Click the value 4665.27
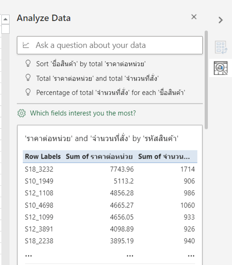The width and height of the screenshot is (232, 265). pyautogui.click(x=122, y=205)
